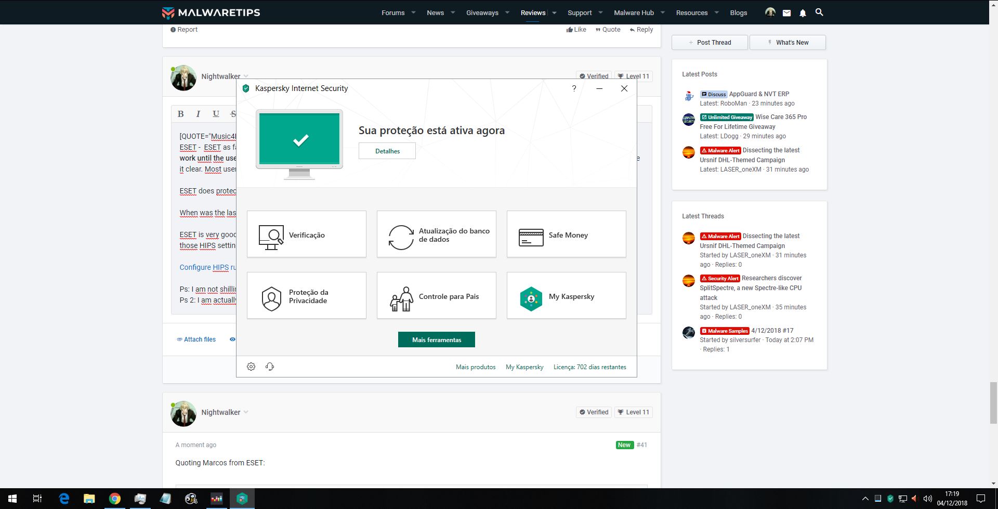The image size is (998, 509).
Task: Open site search magnifier icon
Action: click(x=819, y=12)
